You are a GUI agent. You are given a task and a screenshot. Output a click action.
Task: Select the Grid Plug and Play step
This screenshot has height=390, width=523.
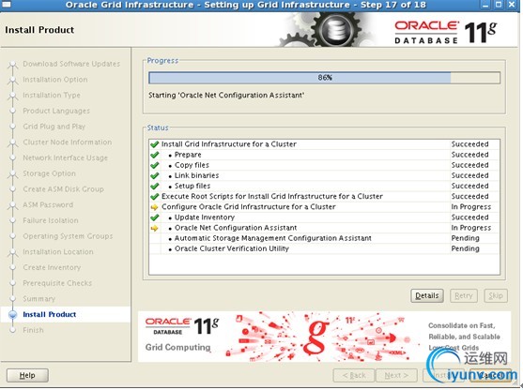[54, 127]
